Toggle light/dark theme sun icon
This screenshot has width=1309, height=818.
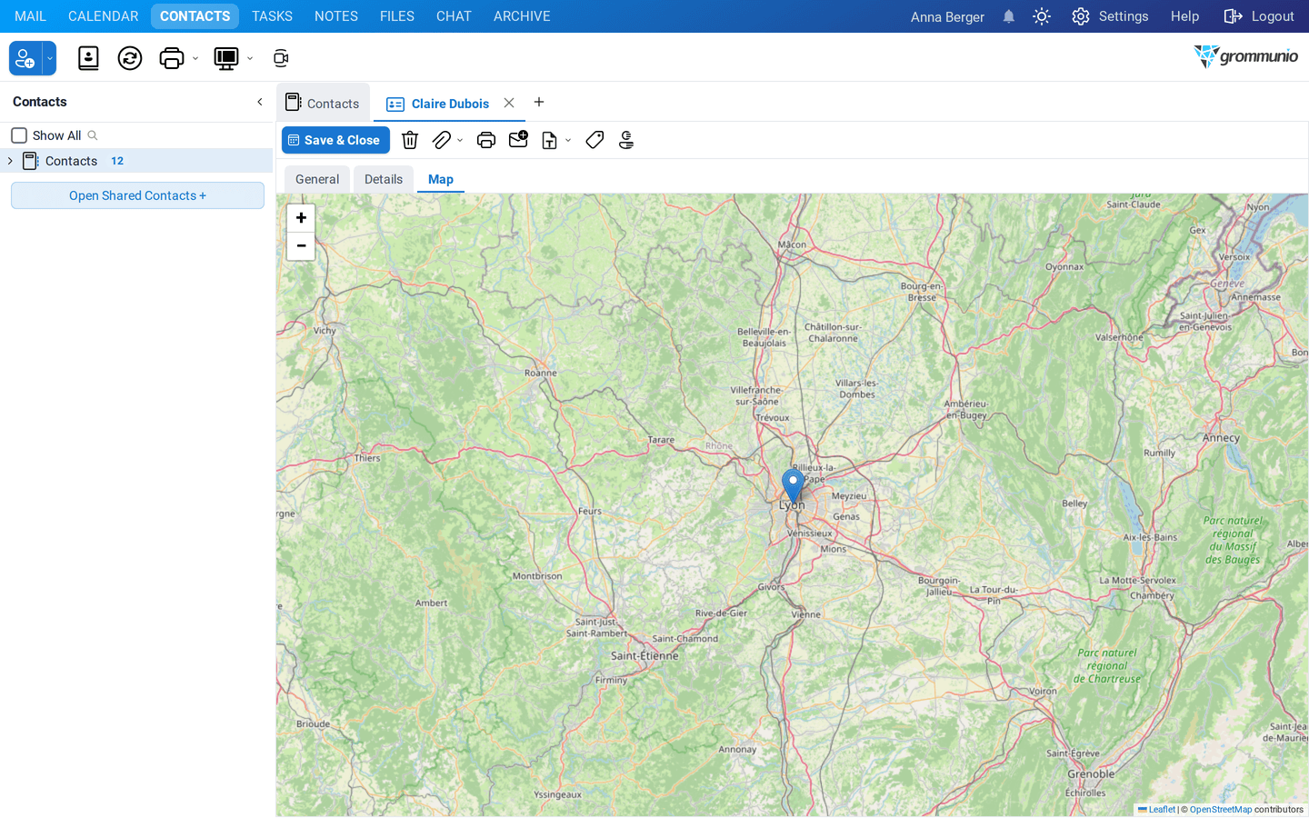point(1042,16)
